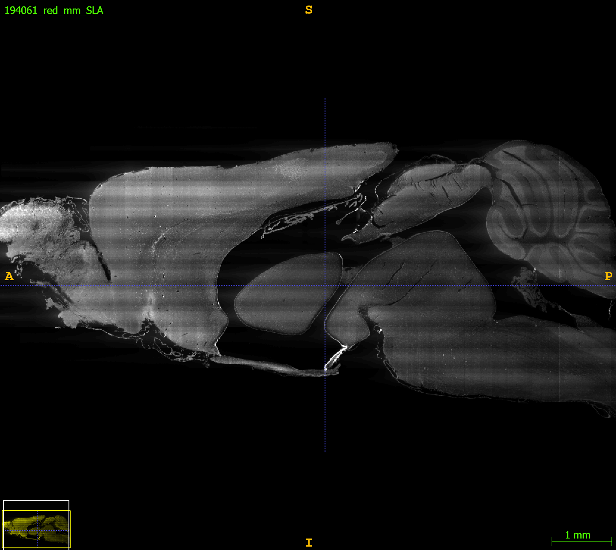Click the 194061_red_mm_SLA image label
Image resolution: width=616 pixels, height=550 pixels.
tap(54, 11)
